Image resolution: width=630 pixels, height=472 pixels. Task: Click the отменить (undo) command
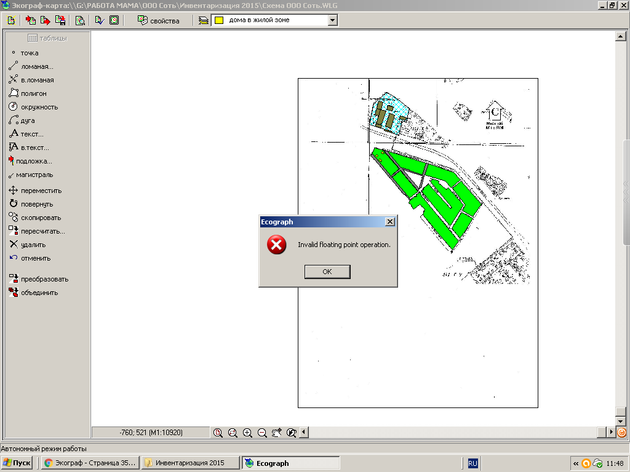35,258
